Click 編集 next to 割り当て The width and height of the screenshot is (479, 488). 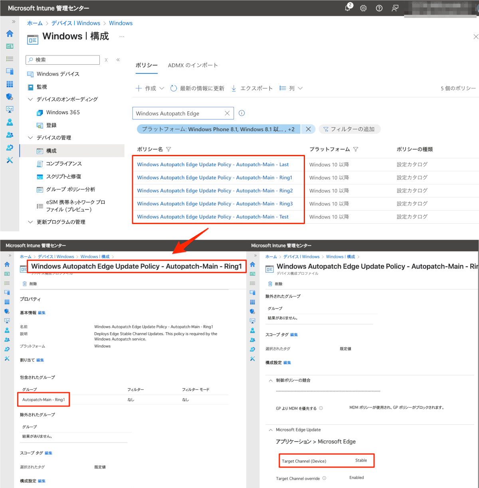point(40,360)
